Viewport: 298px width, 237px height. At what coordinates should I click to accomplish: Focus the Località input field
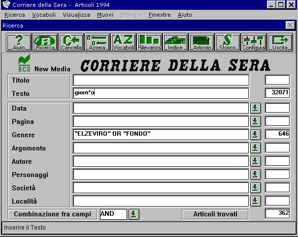click(161, 201)
